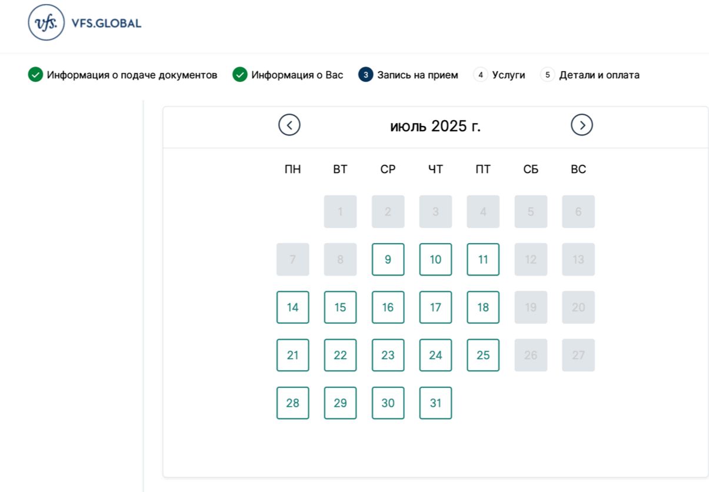Pick Friday the 25th
Image resolution: width=709 pixels, height=492 pixels.
point(483,355)
